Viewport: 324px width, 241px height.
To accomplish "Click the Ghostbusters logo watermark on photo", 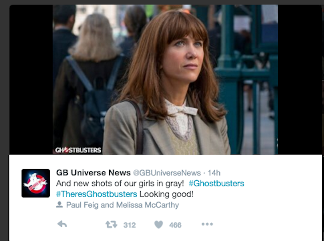I will point(78,150).
